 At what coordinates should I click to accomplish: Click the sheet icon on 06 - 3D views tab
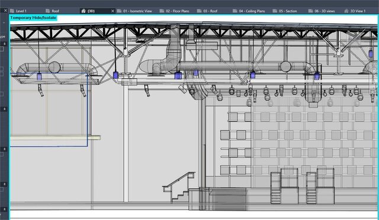click(310, 11)
